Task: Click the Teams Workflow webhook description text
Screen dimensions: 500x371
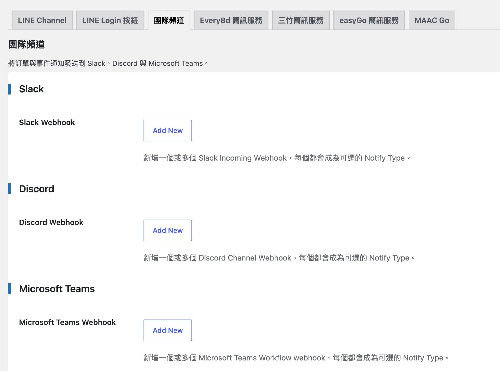Action: tap(296, 358)
